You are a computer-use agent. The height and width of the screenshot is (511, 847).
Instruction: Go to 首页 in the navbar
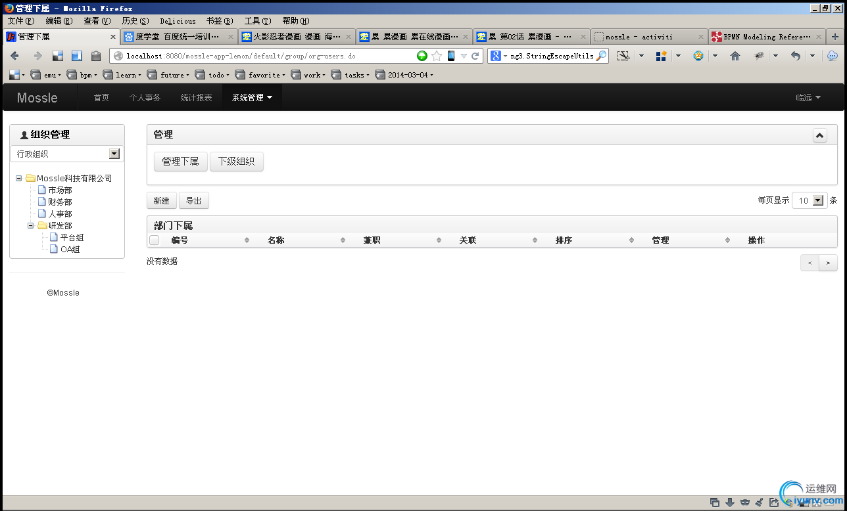click(x=102, y=98)
